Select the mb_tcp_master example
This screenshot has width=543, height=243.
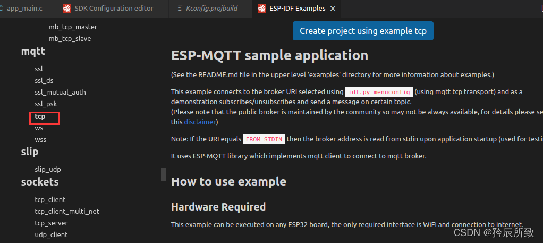73,27
